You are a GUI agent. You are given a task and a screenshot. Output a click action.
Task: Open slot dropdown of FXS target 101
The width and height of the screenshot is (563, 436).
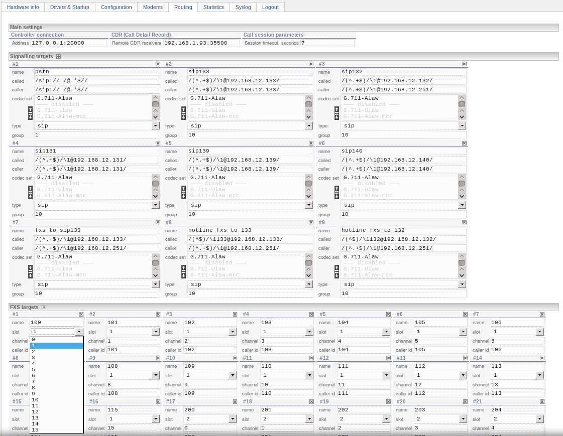(156, 332)
